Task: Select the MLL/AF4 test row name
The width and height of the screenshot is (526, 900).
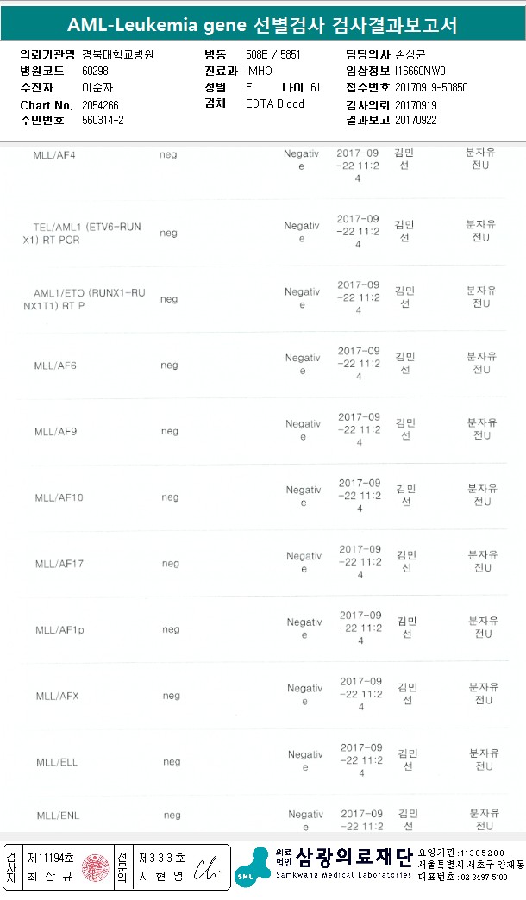Action: tap(54, 155)
